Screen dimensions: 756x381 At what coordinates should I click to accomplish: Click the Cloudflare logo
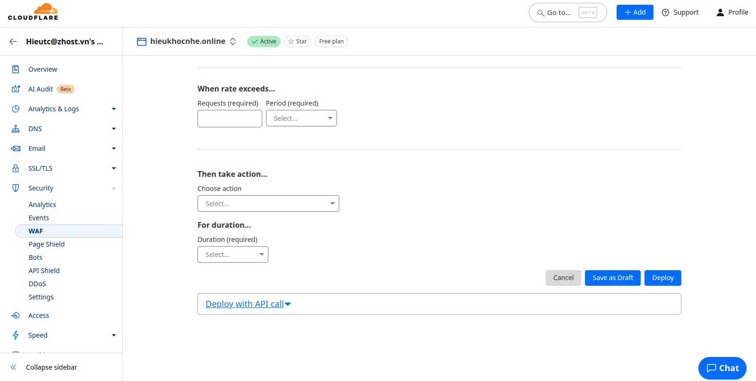pyautogui.click(x=33, y=12)
